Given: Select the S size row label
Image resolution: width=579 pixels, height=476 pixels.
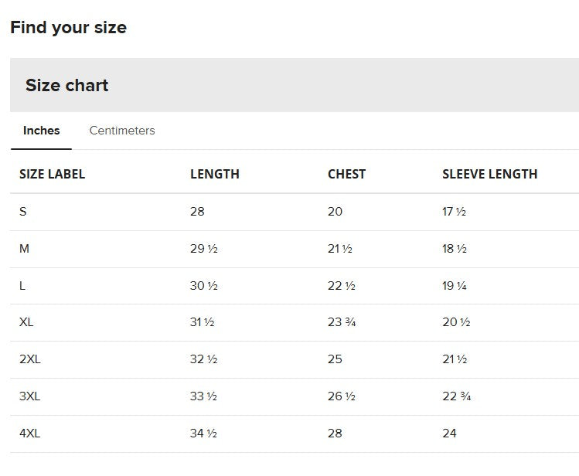Looking at the screenshot, I should [23, 212].
